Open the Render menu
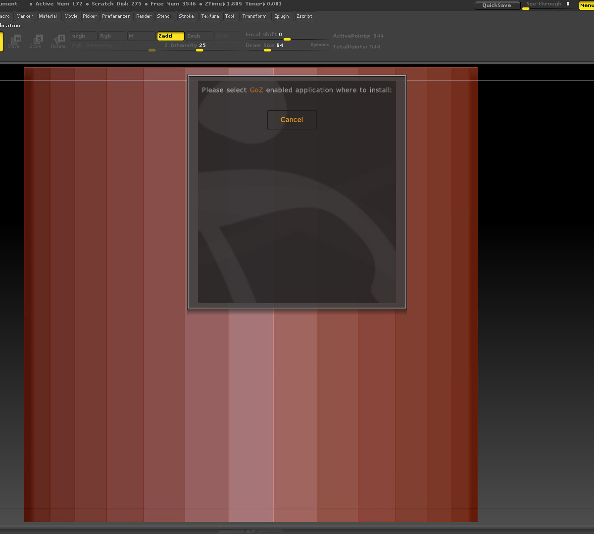This screenshot has height=534, width=594. [x=144, y=16]
